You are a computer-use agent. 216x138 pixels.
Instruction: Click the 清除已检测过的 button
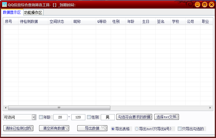(18, 128)
